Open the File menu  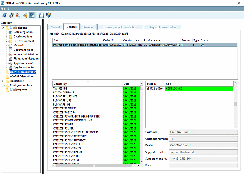(3, 8)
